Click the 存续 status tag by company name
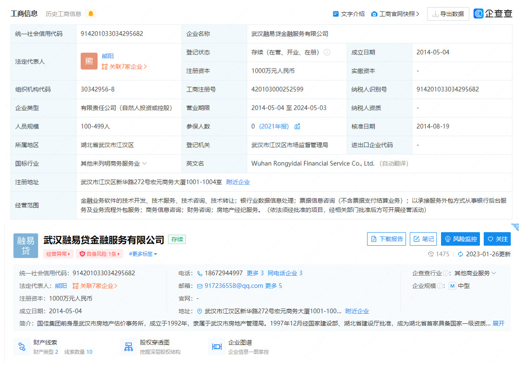The height and width of the screenshot is (366, 523). point(177,240)
